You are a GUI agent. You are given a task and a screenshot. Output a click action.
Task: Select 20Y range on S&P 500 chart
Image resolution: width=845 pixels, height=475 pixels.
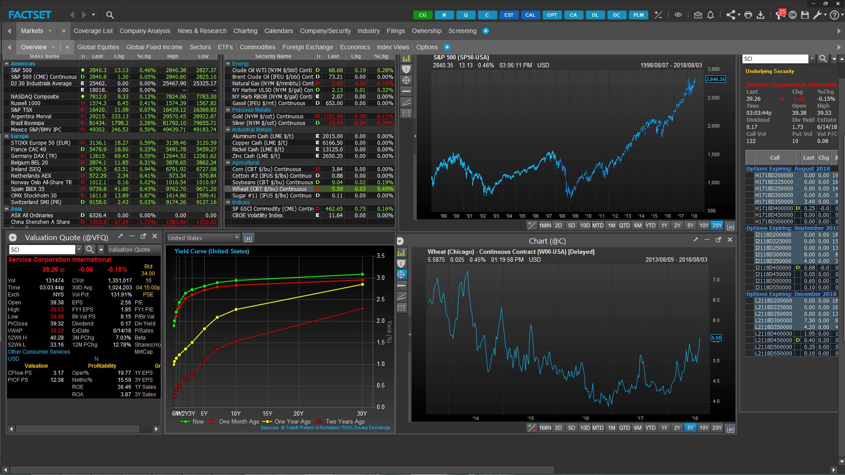point(717,226)
